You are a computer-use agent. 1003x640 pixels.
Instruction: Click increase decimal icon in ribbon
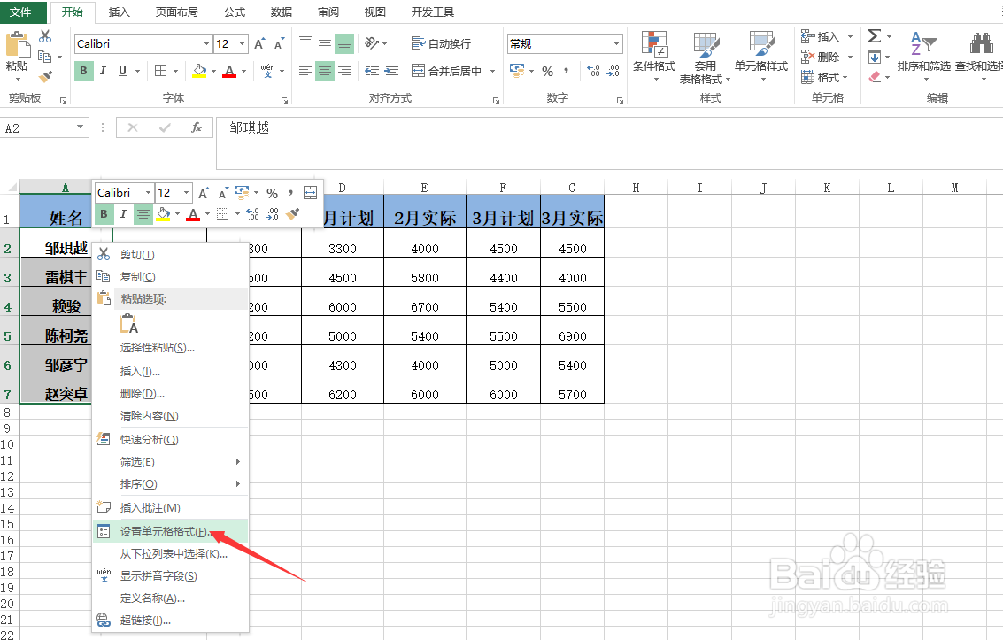click(x=593, y=71)
